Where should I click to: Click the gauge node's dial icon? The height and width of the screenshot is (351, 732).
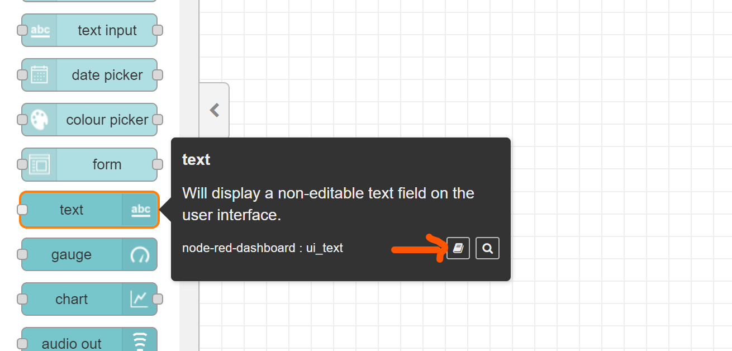tap(140, 255)
